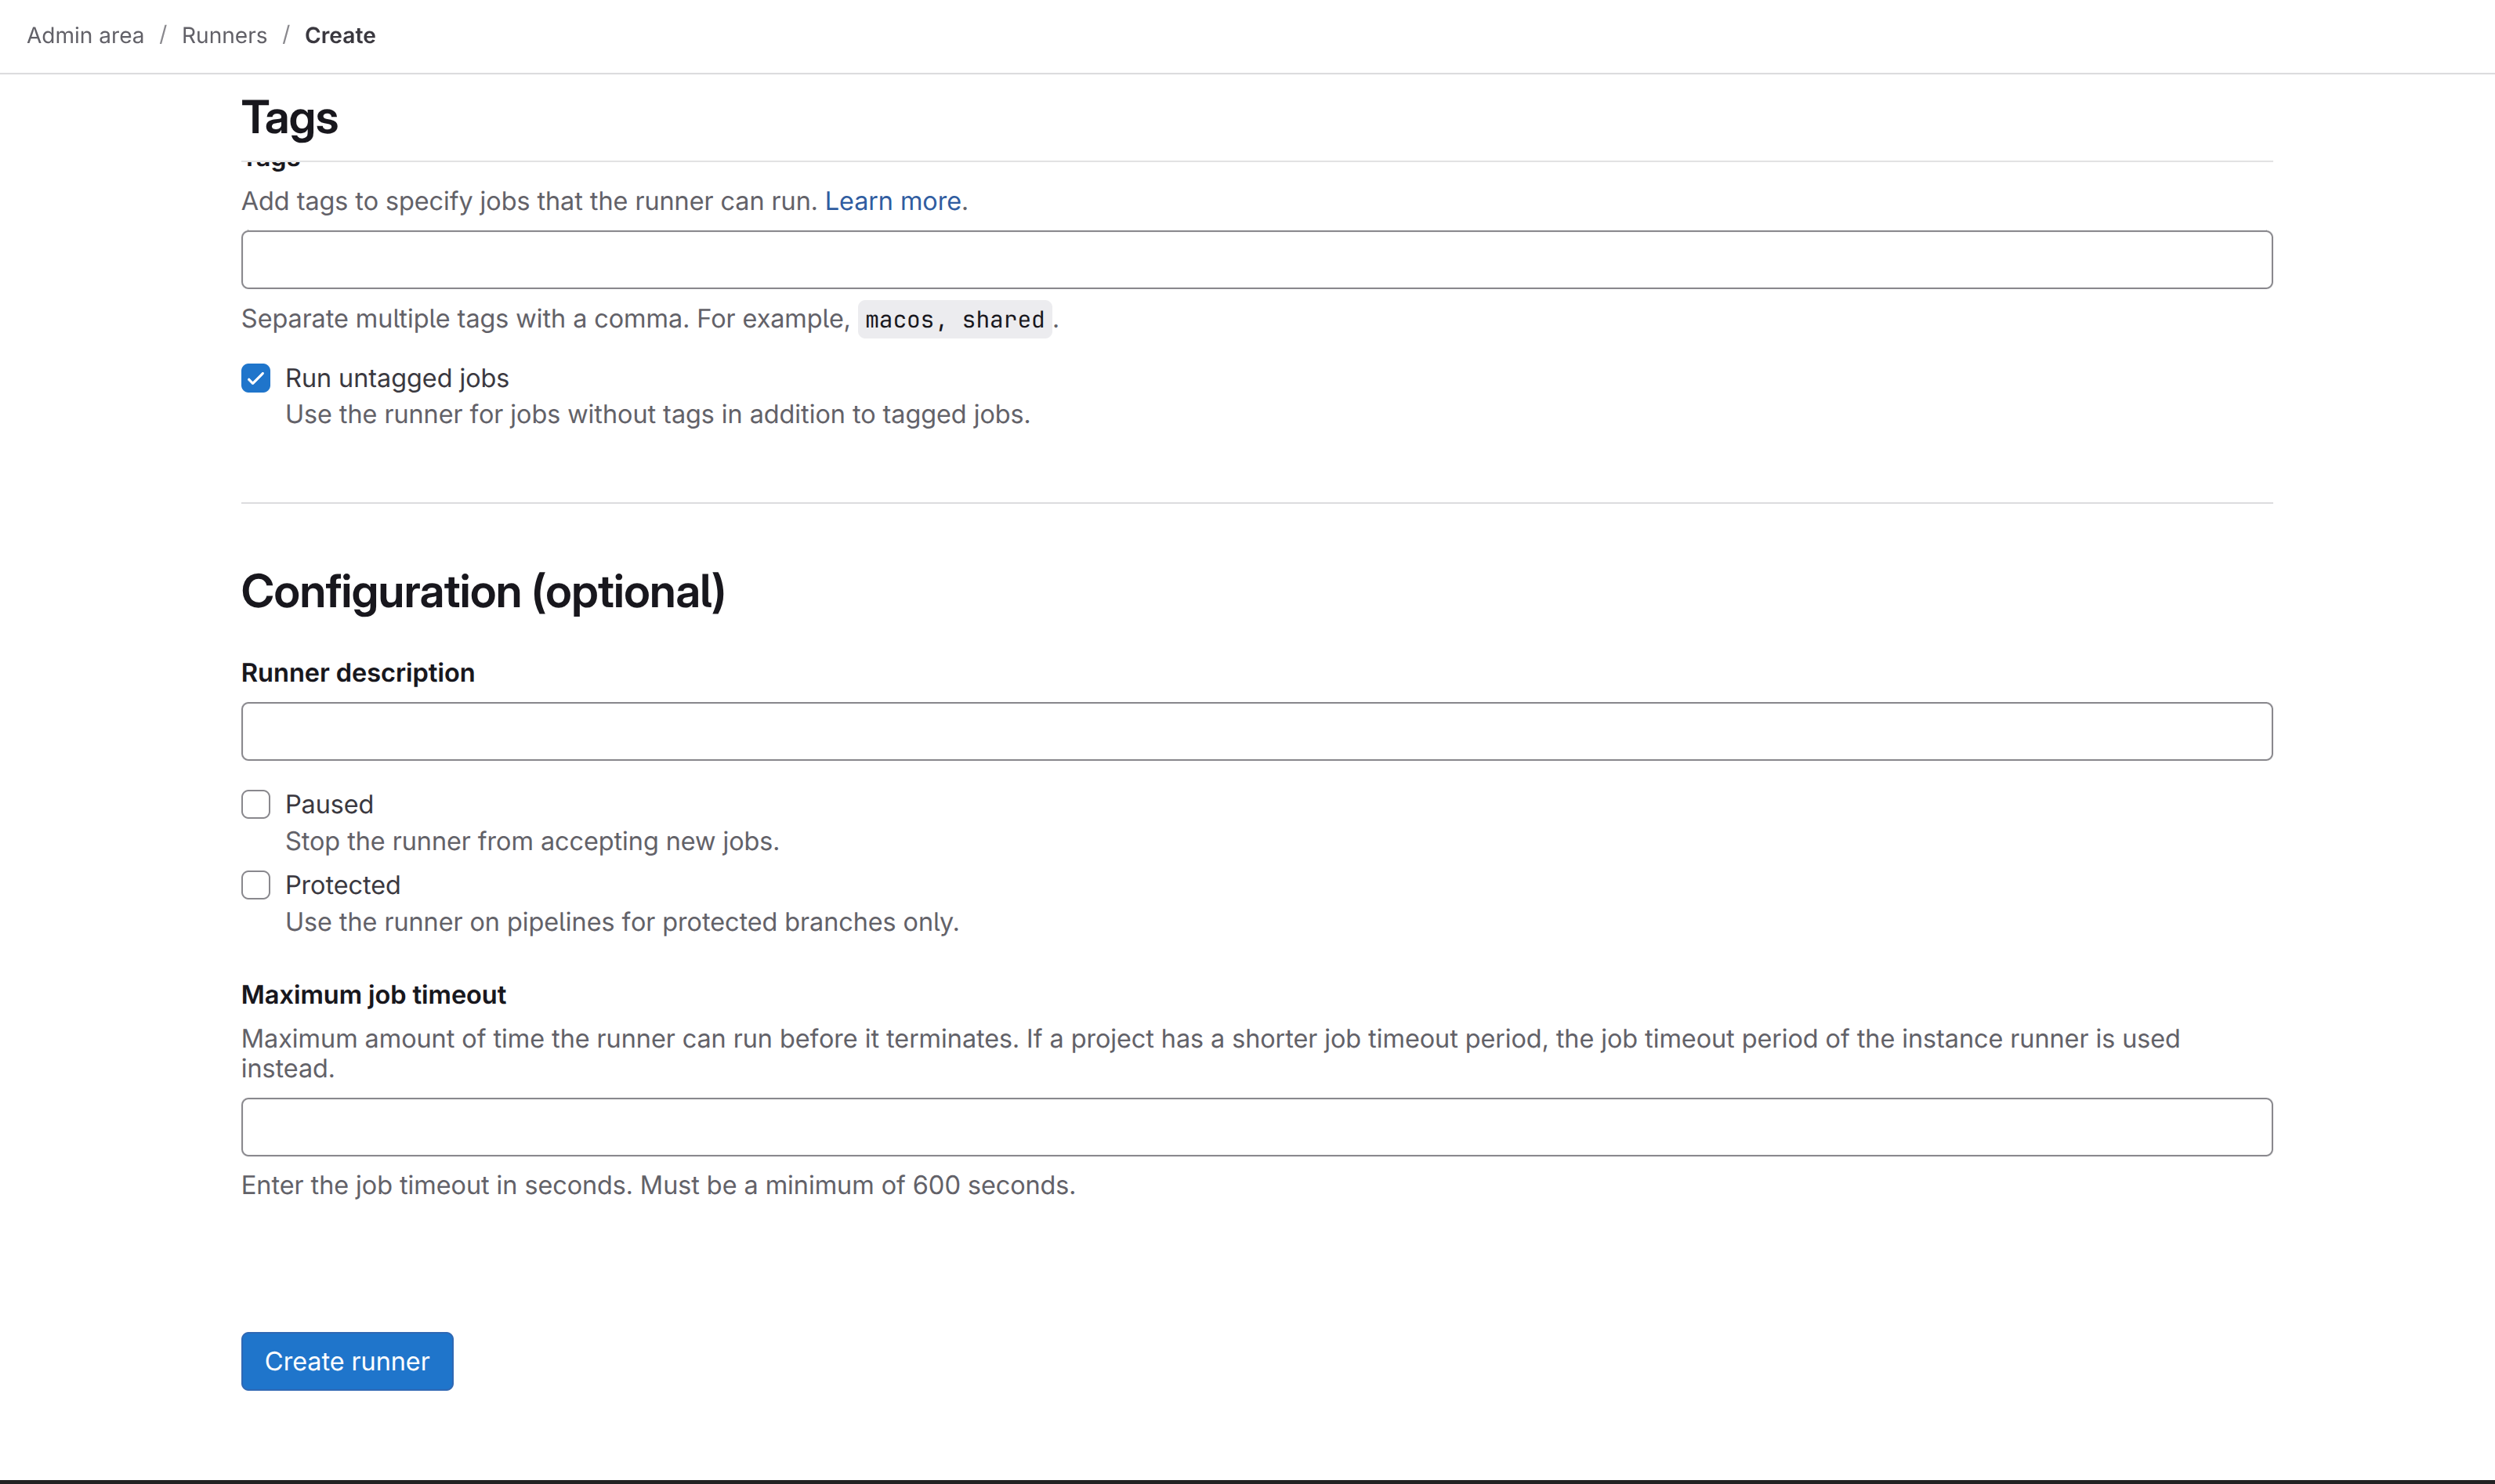Image resolution: width=2495 pixels, height=1484 pixels.
Task: Tick the Protected checkbox
Action: 256,885
